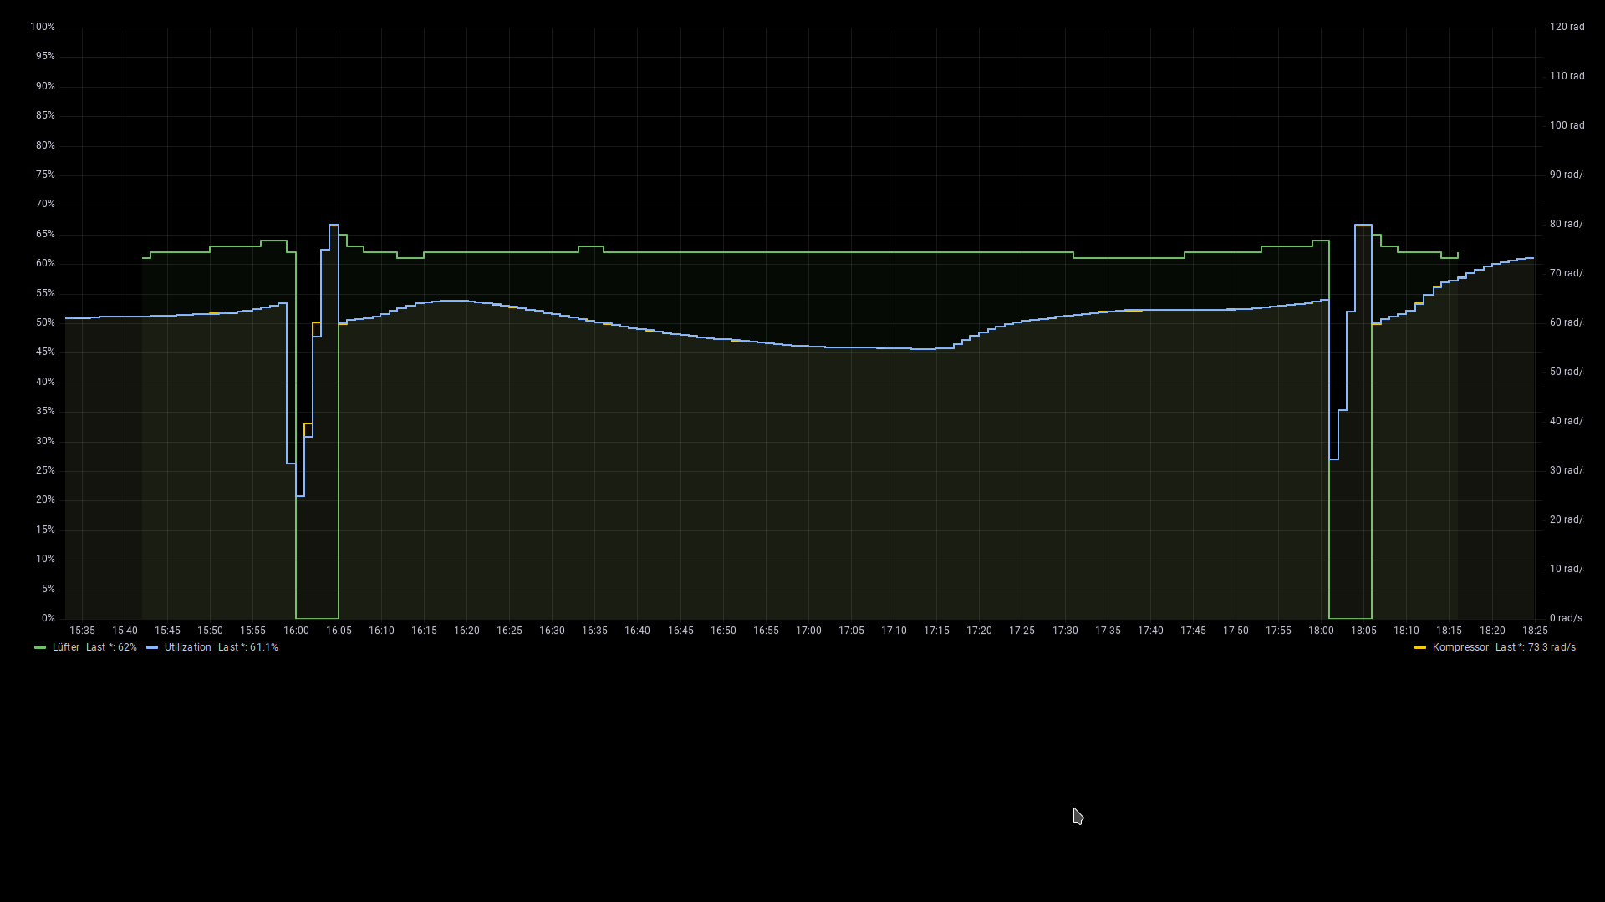1605x902 pixels.
Task: Click the 17:00 mark on the time axis
Action: point(808,631)
